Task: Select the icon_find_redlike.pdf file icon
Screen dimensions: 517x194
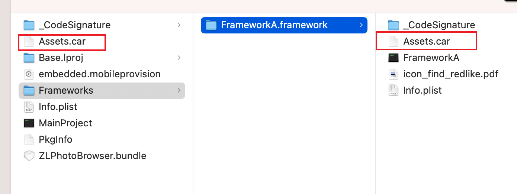Action: click(394, 74)
